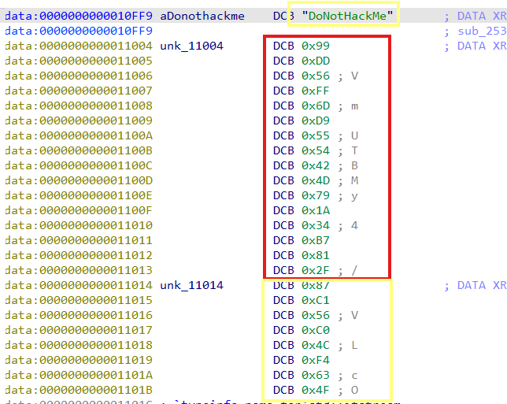This screenshot has width=507, height=404.
Task: Select the unk_11004 label
Action: pyautogui.click(x=191, y=46)
